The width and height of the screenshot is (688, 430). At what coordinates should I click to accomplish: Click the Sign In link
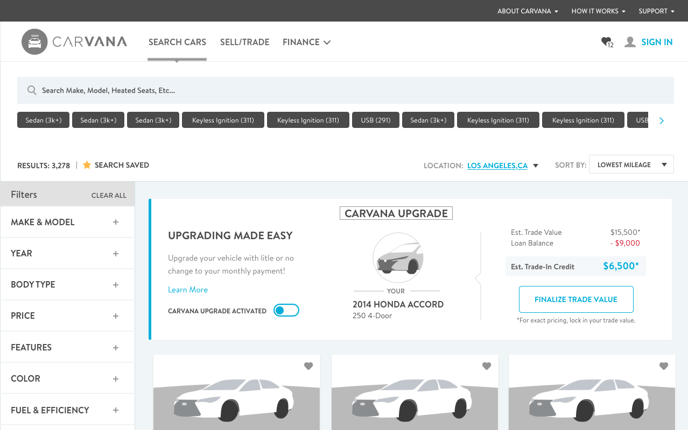[657, 42]
